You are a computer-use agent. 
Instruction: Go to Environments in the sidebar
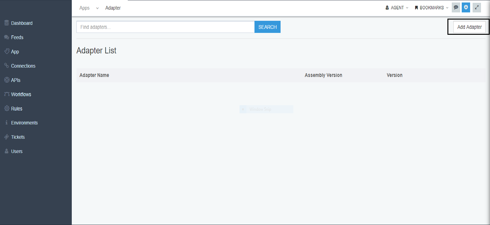24,123
